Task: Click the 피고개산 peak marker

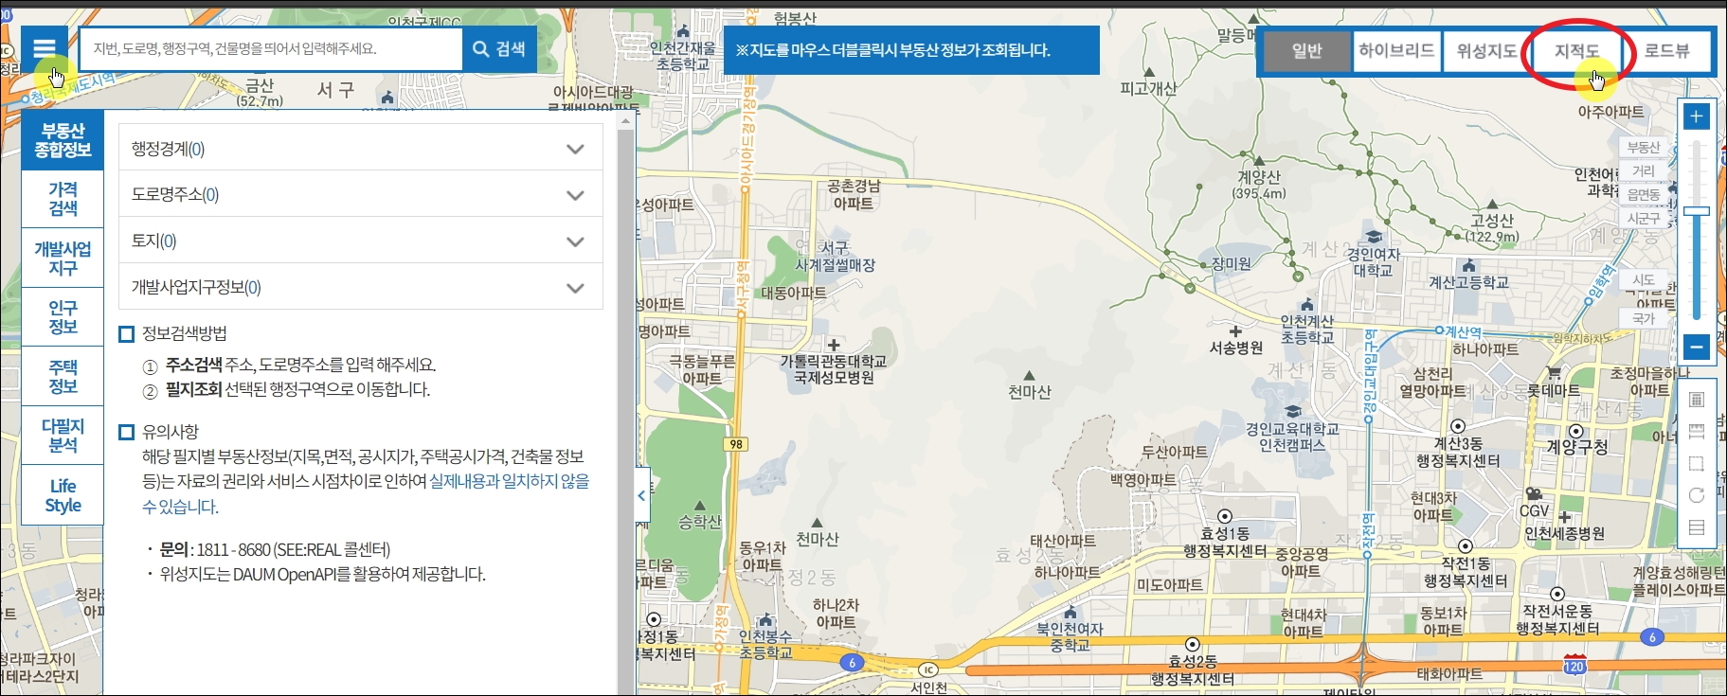Action: (1148, 72)
